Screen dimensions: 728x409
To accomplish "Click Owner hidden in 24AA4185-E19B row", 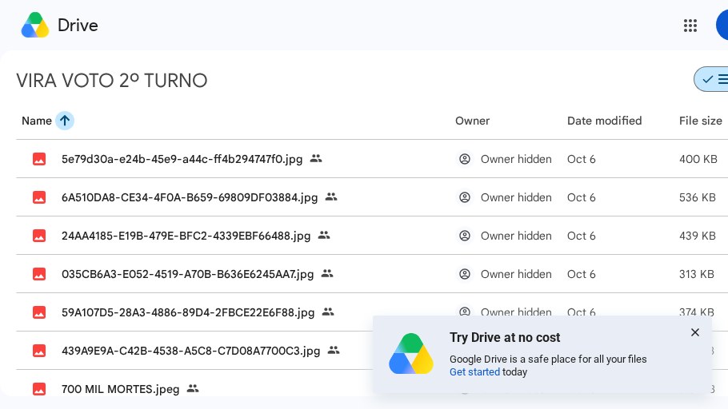I will pos(516,236).
